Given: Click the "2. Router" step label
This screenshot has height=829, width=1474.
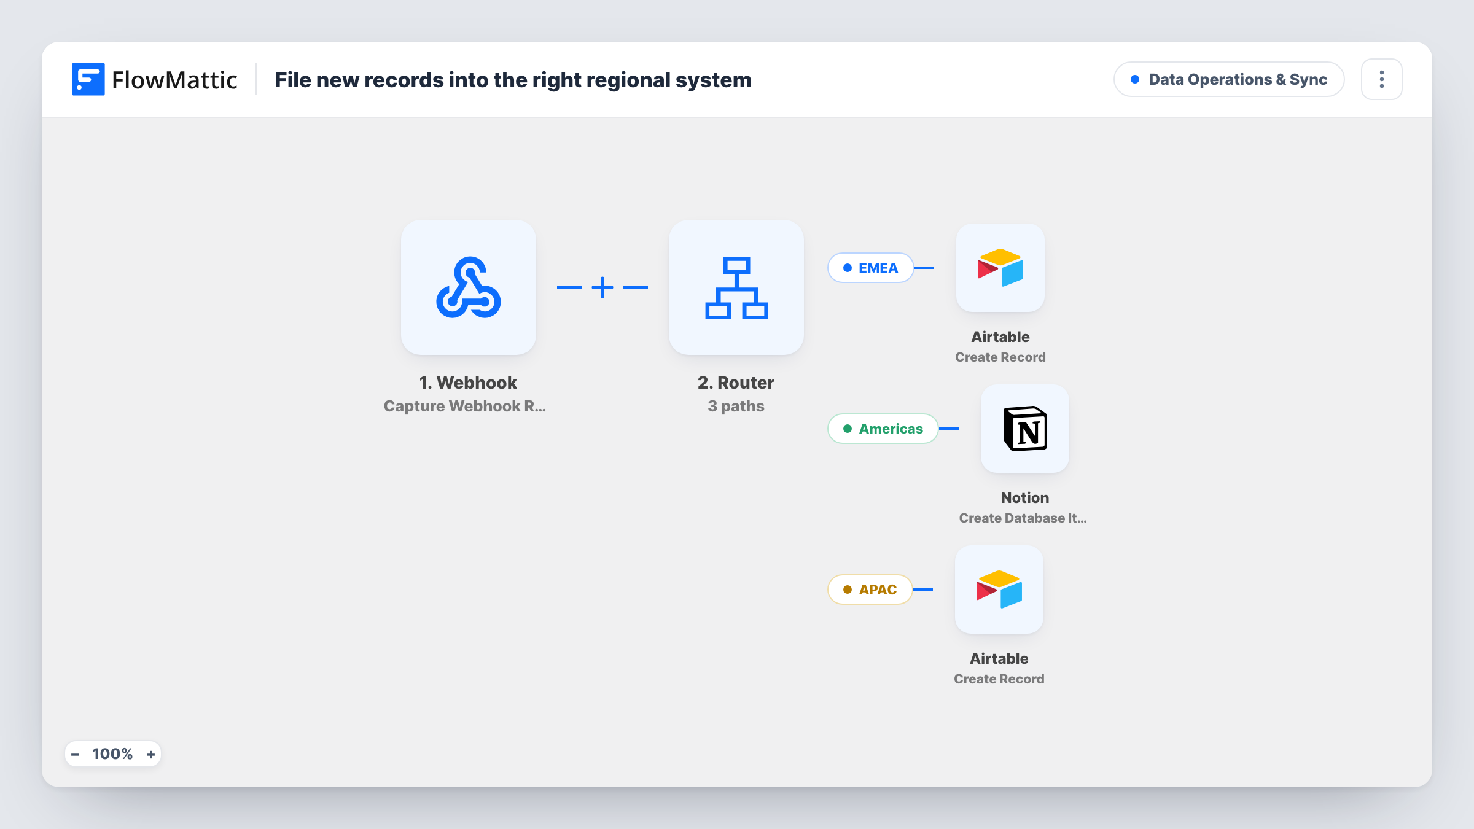Looking at the screenshot, I should 736,383.
